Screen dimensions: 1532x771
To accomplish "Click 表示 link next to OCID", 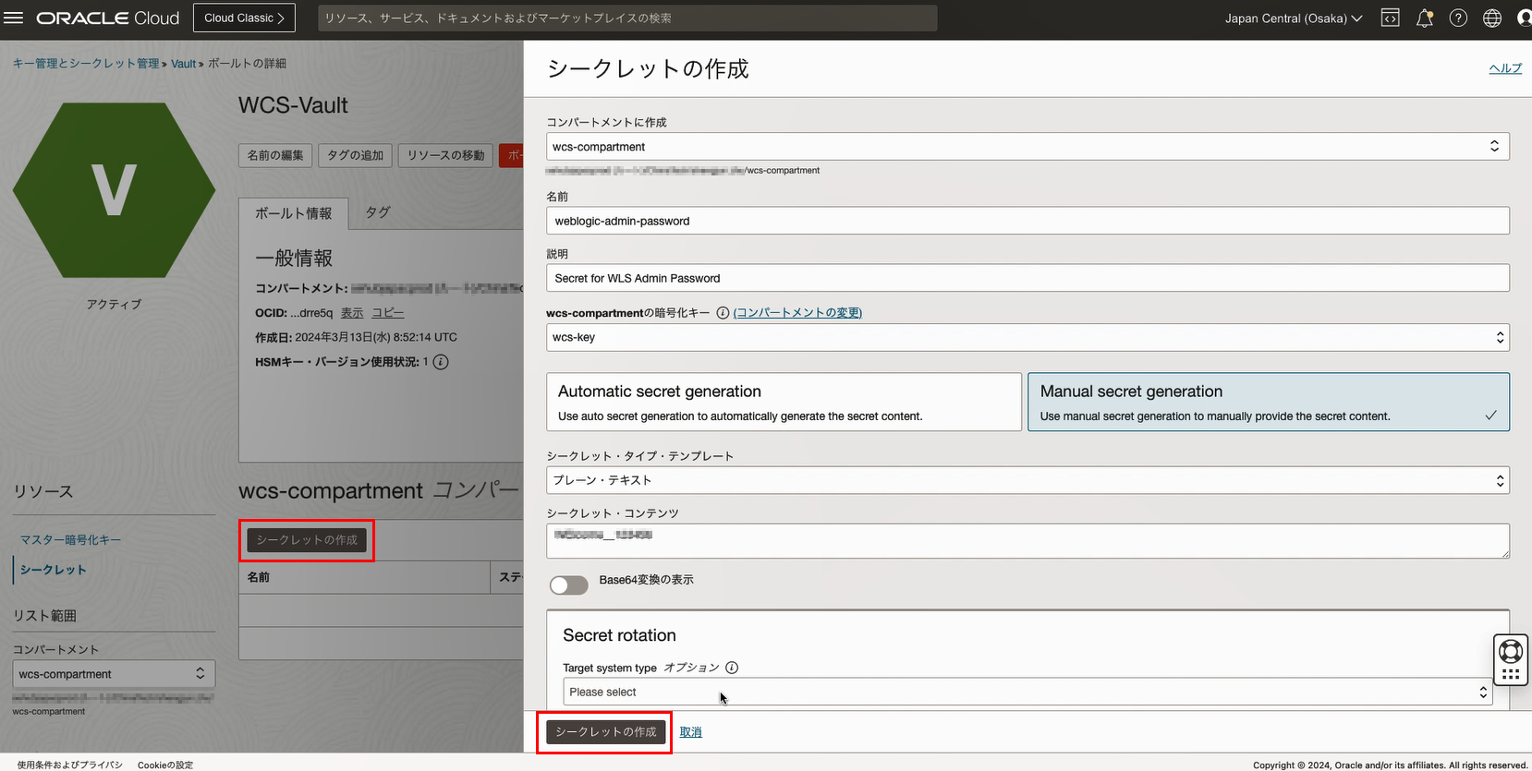I will (352, 313).
